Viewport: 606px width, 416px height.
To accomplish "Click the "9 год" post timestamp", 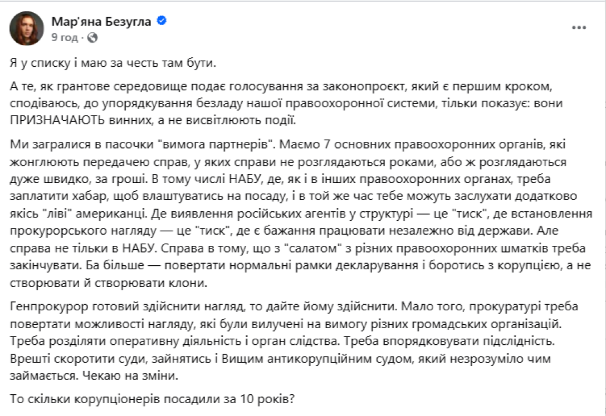I will (x=64, y=38).
